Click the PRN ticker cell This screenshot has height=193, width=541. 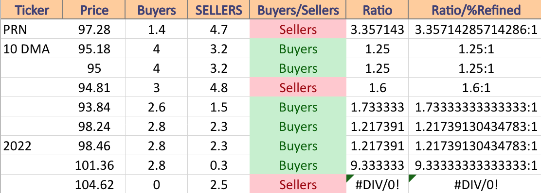point(32,29)
